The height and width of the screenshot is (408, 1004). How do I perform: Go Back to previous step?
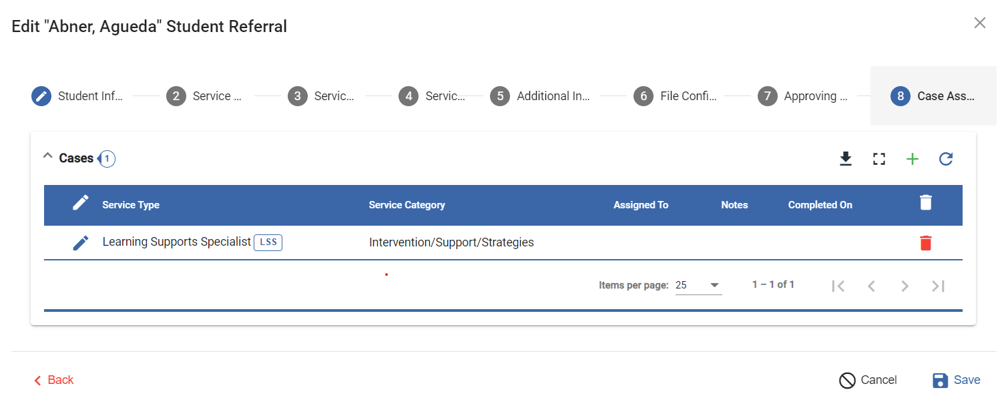tap(53, 380)
